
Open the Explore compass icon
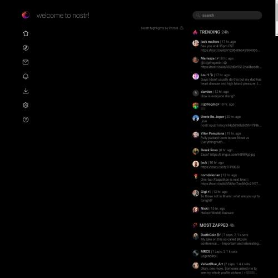(26, 48)
